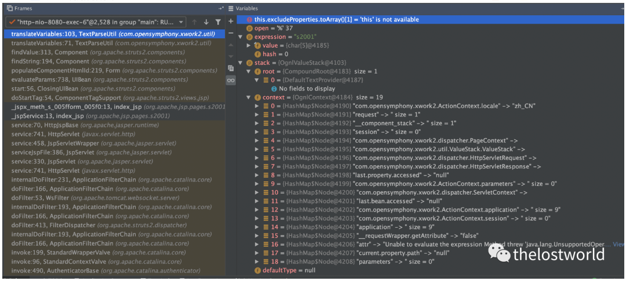Click the Frames panel title icon

click(10, 8)
